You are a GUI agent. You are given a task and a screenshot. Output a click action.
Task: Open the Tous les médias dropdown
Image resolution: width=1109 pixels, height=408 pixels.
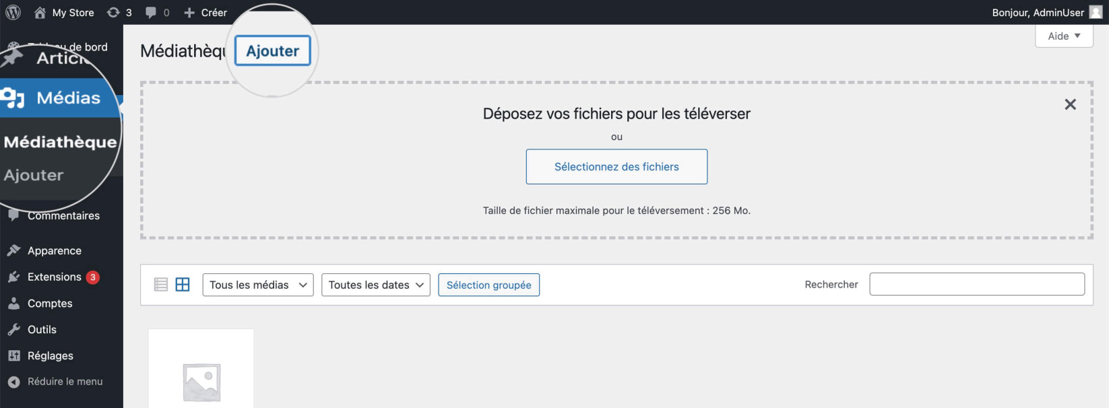pos(258,285)
